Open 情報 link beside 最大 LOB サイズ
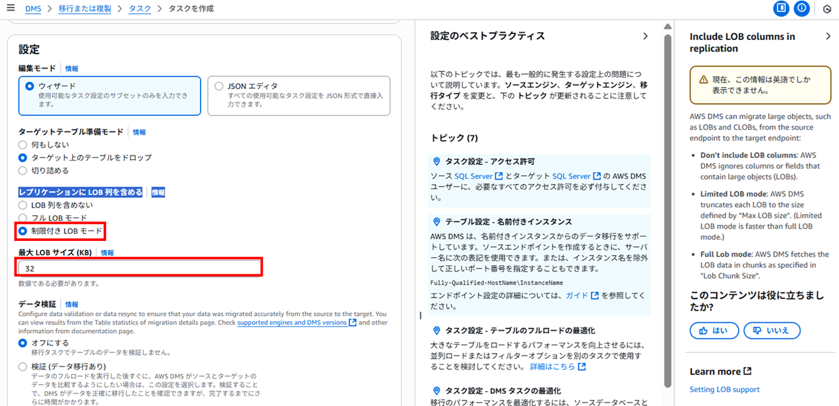 pos(107,253)
